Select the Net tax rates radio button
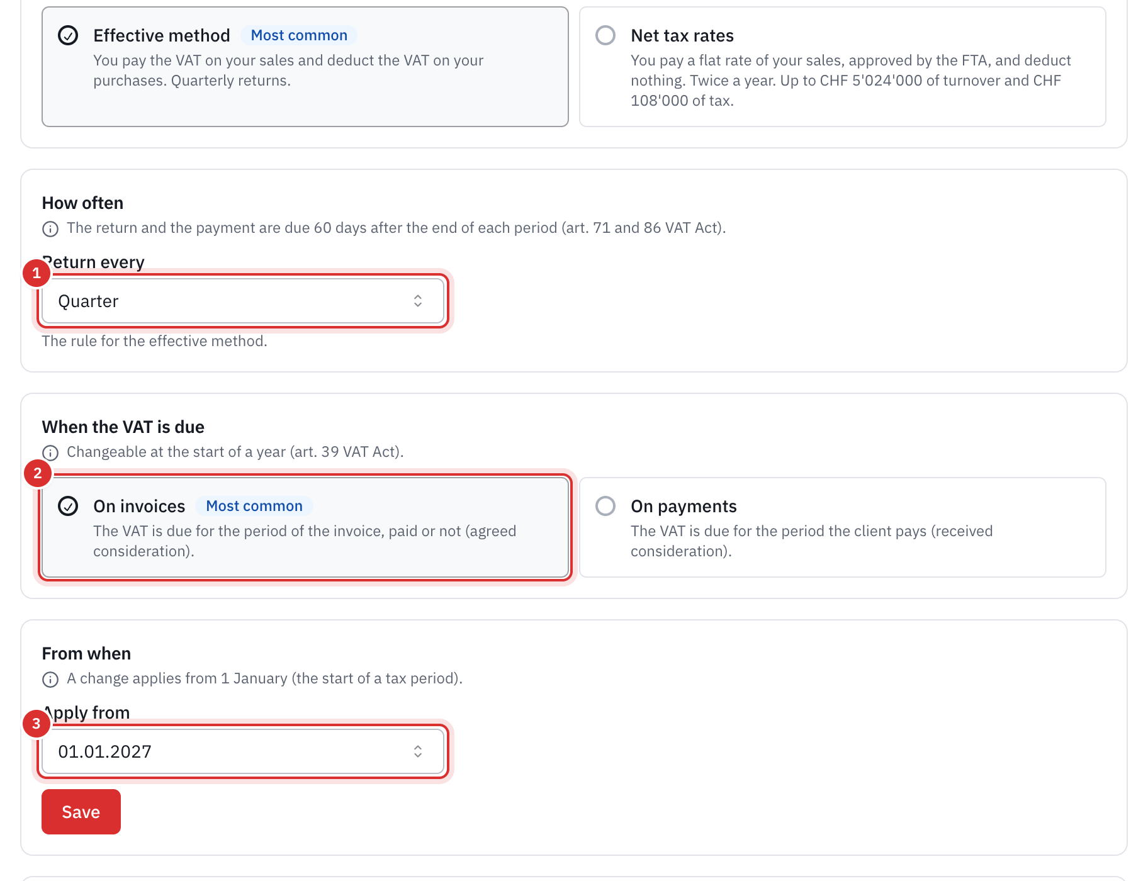This screenshot has width=1148, height=881. coord(605,35)
